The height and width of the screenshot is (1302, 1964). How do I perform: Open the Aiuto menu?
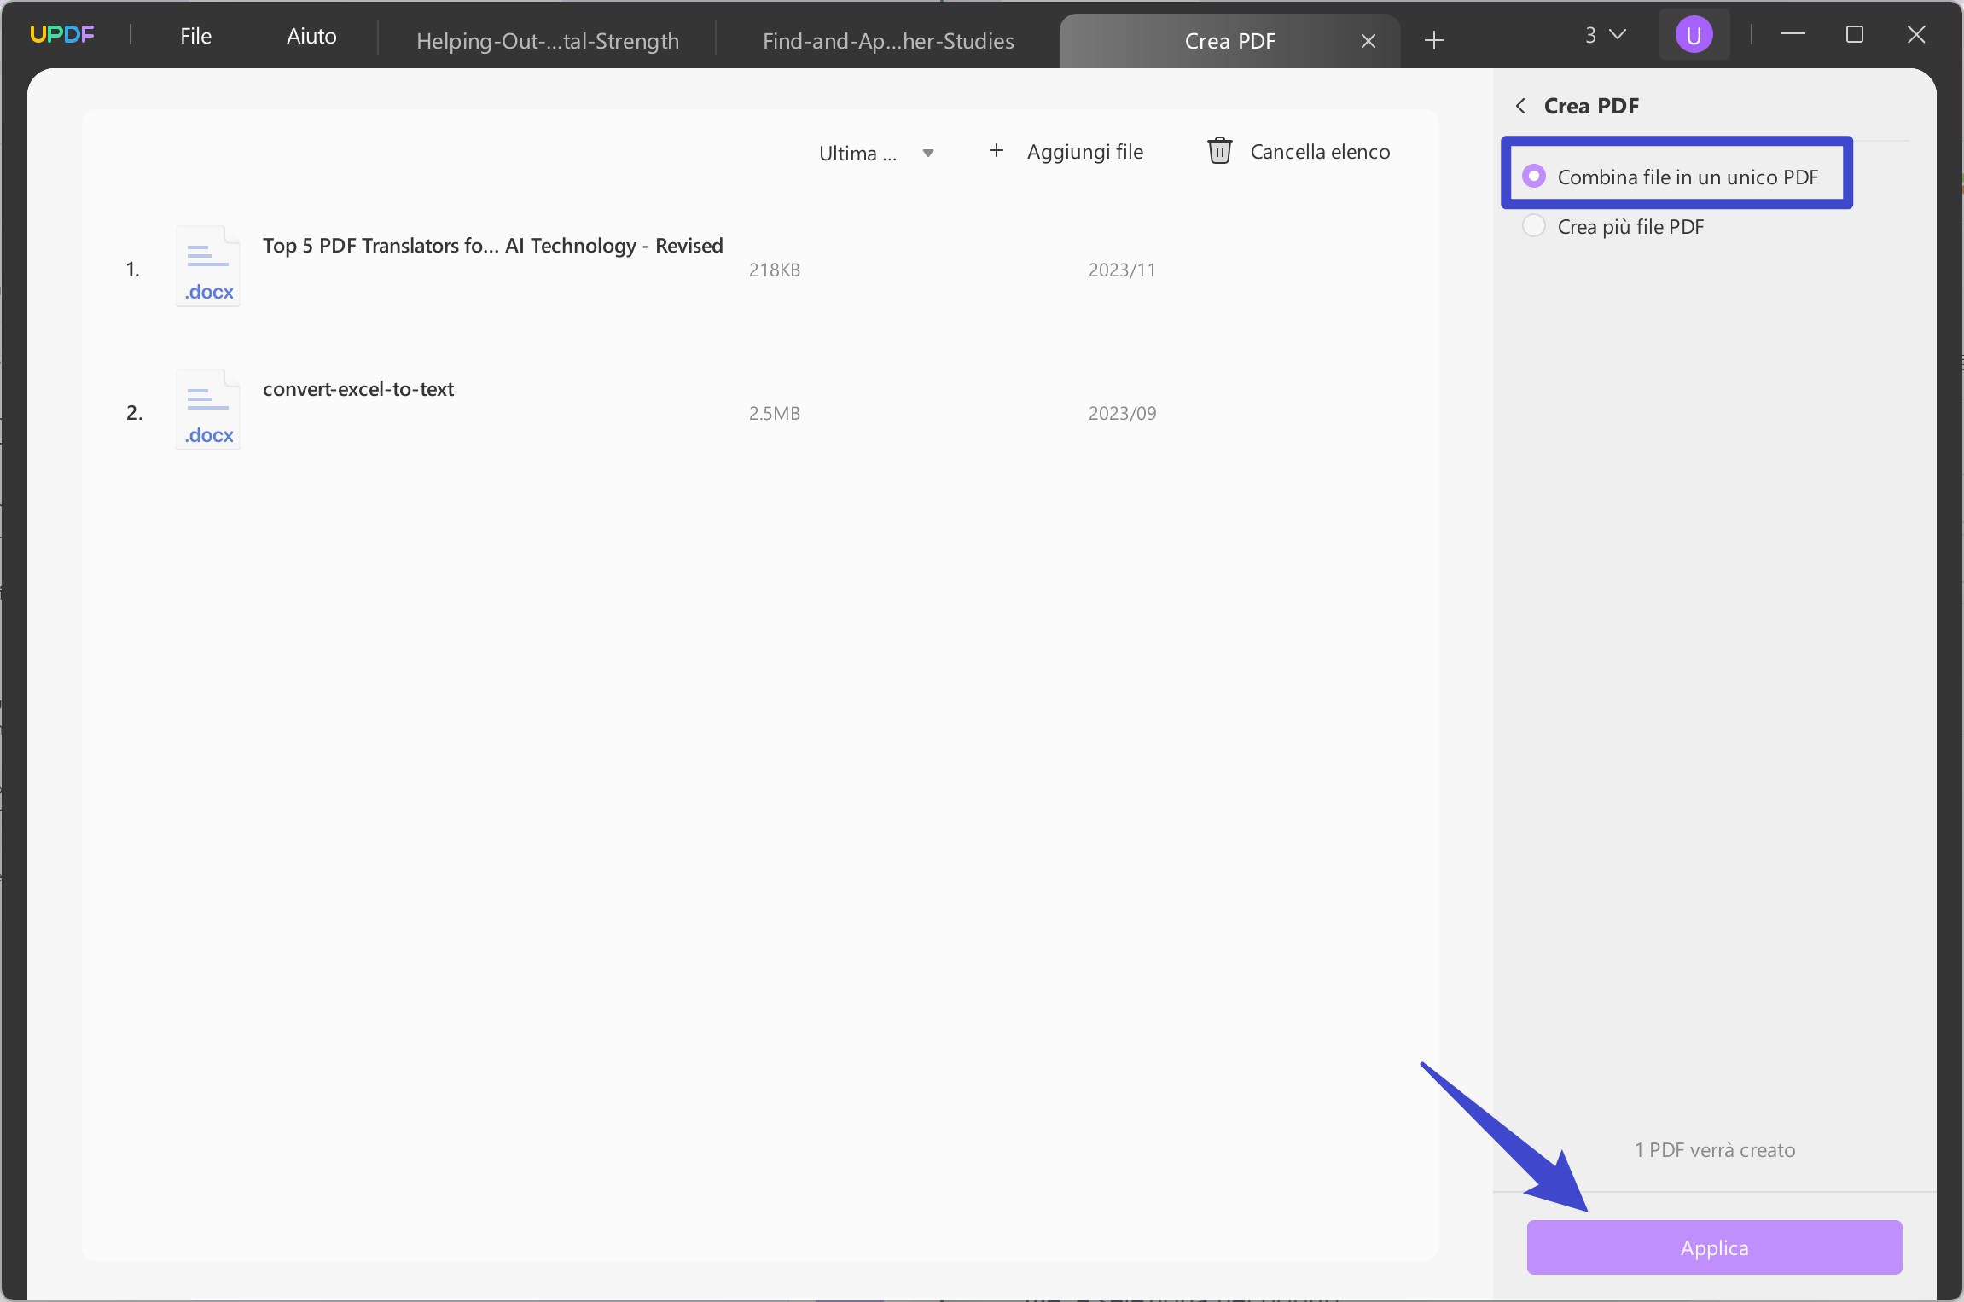point(311,36)
